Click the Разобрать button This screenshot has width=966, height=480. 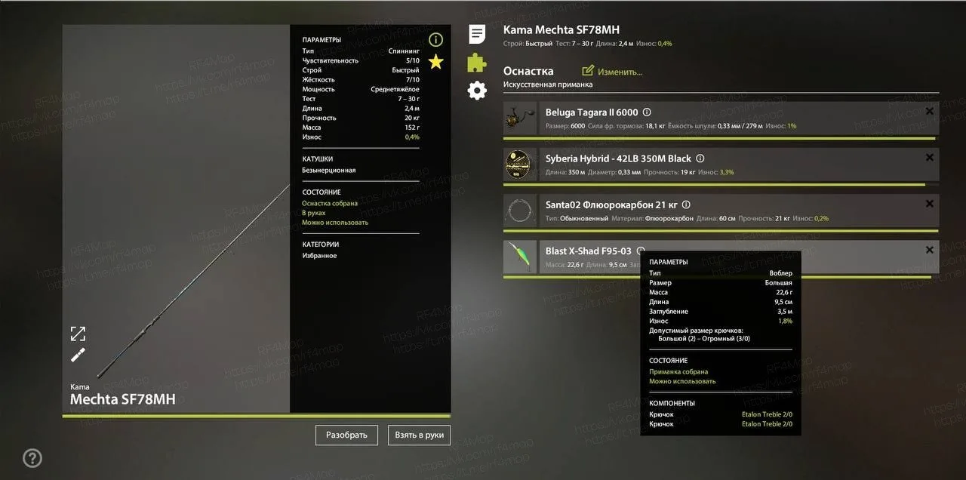(346, 435)
